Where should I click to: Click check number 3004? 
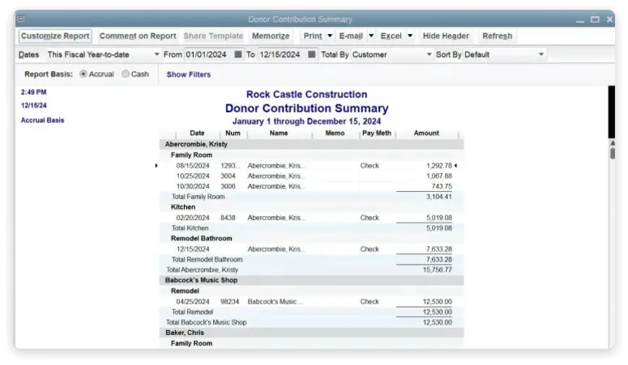(x=228, y=176)
